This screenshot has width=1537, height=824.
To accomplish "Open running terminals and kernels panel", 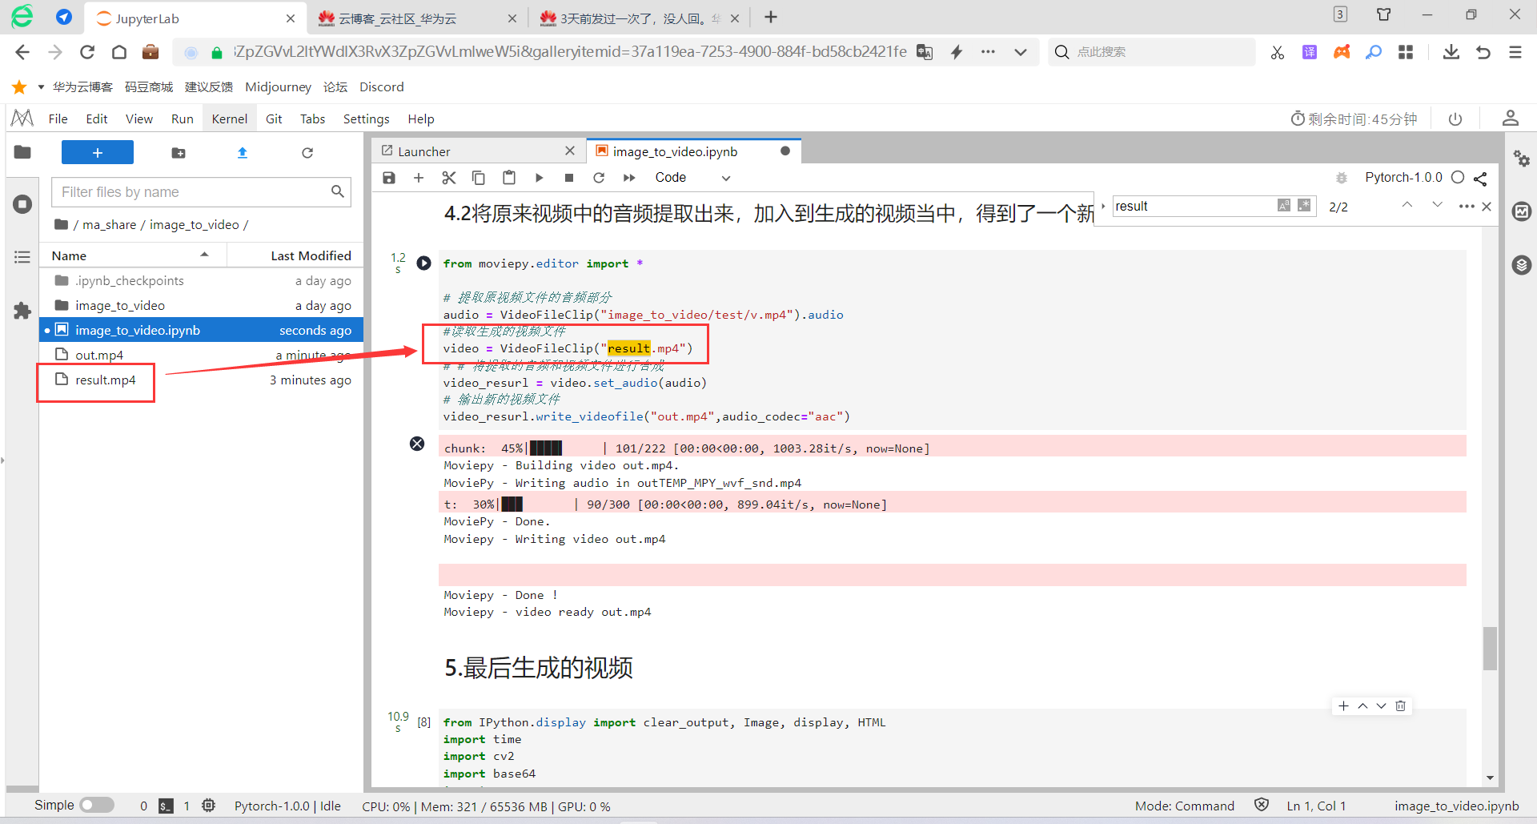I will [x=22, y=204].
